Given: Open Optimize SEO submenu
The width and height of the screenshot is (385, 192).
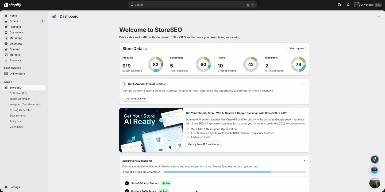Looking at the screenshot, I should pyautogui.click(x=18, y=93).
